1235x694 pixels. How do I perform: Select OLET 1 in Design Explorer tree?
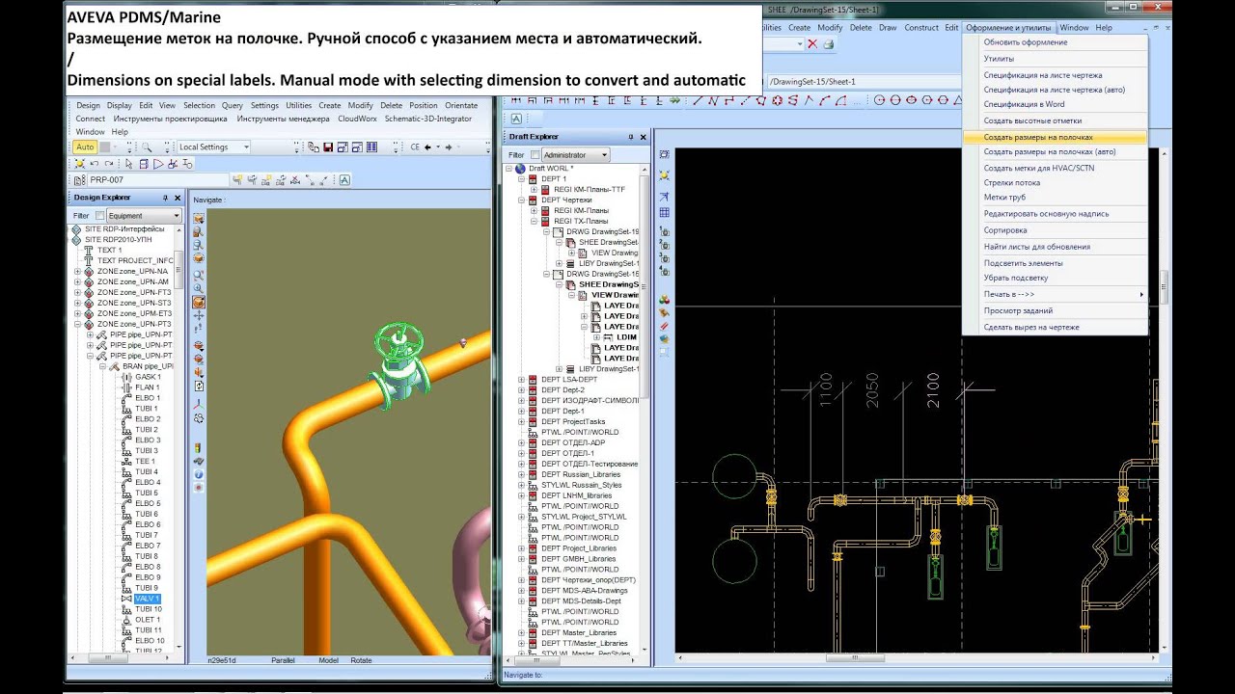click(148, 620)
